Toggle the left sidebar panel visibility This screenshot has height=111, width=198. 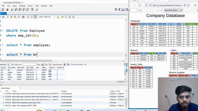[120, 10]
